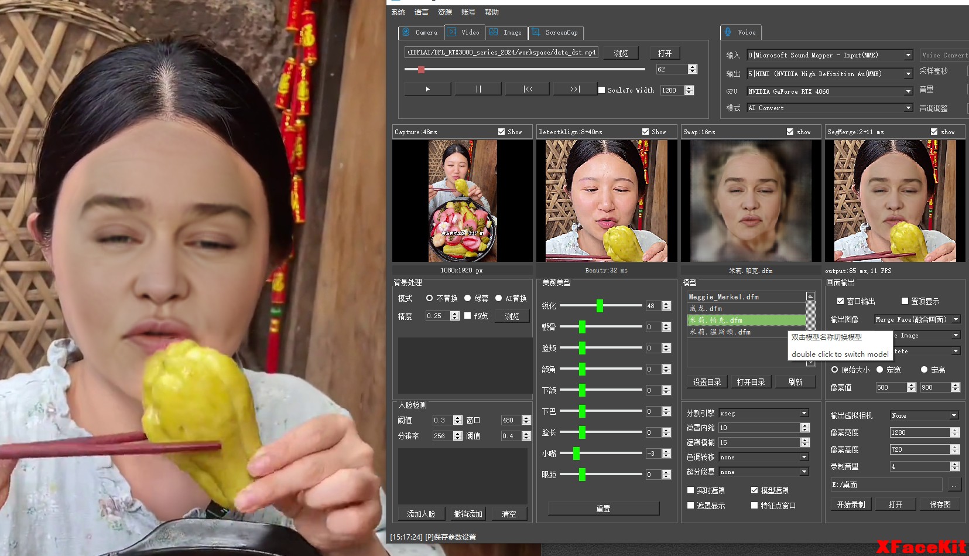
Task: Toggle Show checkbox for Capture panel
Action: point(501,132)
